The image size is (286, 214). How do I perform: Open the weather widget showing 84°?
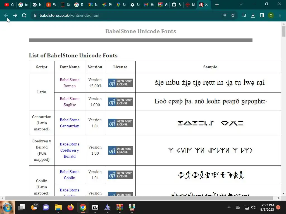point(34,207)
